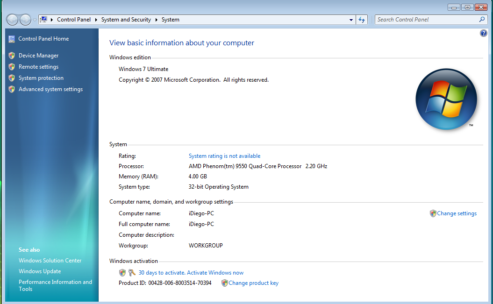
Task: Click the magnifier icon in the search box
Action: tap(482, 20)
